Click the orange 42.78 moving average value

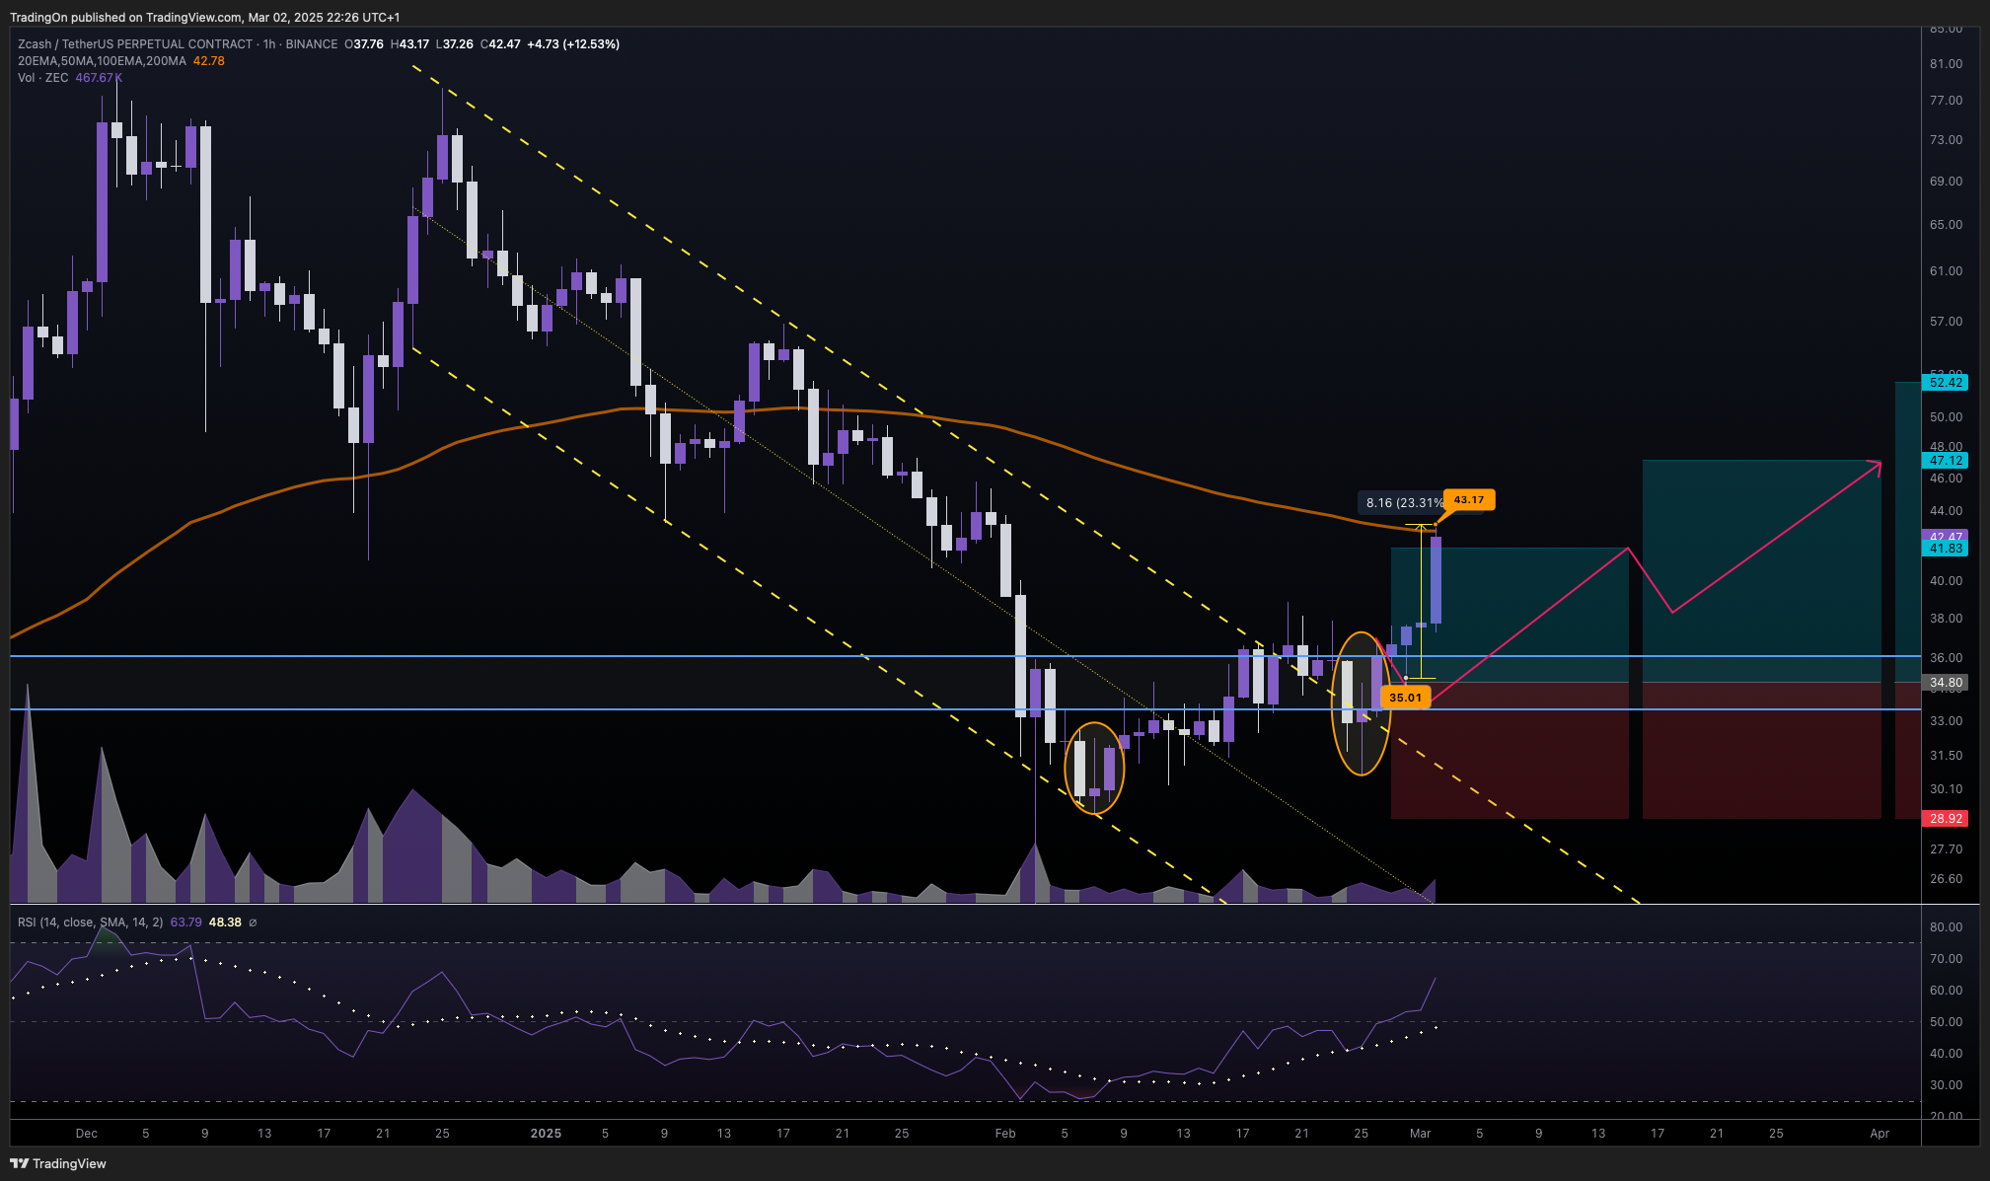click(x=208, y=61)
